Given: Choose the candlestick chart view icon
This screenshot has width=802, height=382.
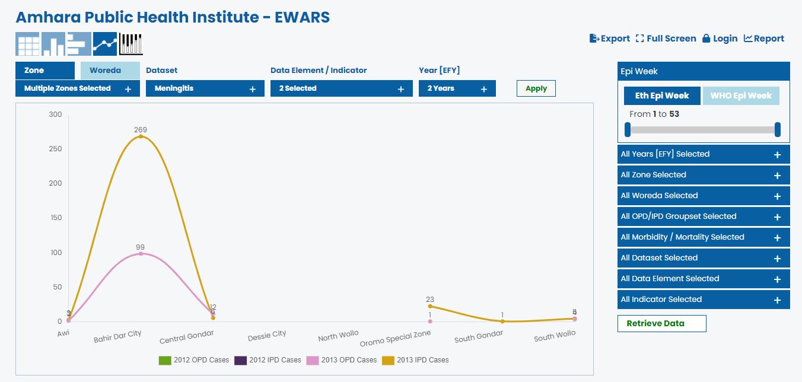Looking at the screenshot, I should [x=130, y=43].
